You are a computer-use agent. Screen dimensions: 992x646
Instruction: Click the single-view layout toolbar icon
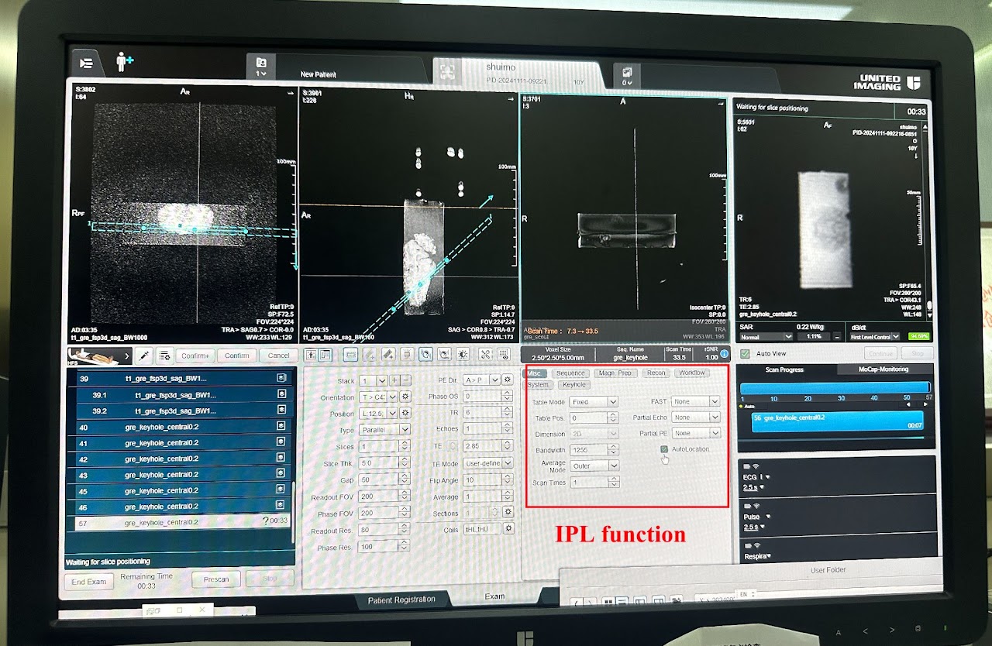point(311,354)
